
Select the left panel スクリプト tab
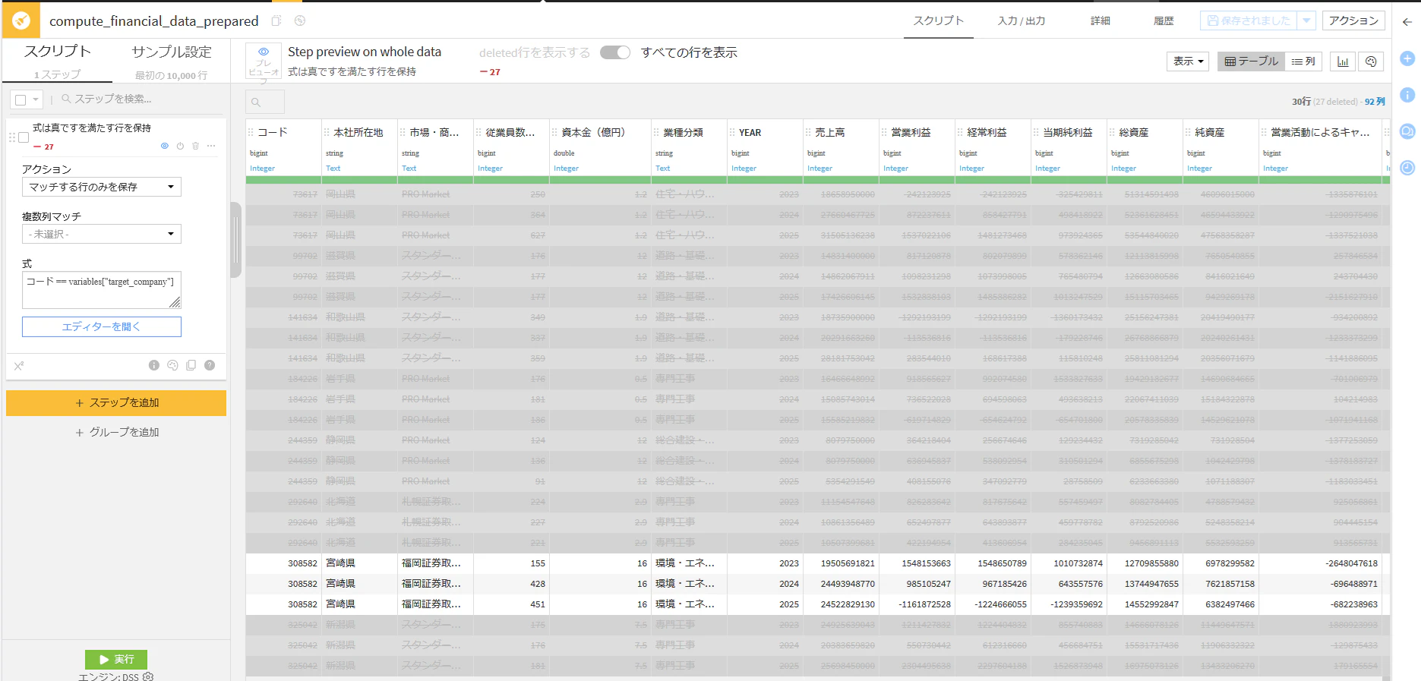click(58, 61)
